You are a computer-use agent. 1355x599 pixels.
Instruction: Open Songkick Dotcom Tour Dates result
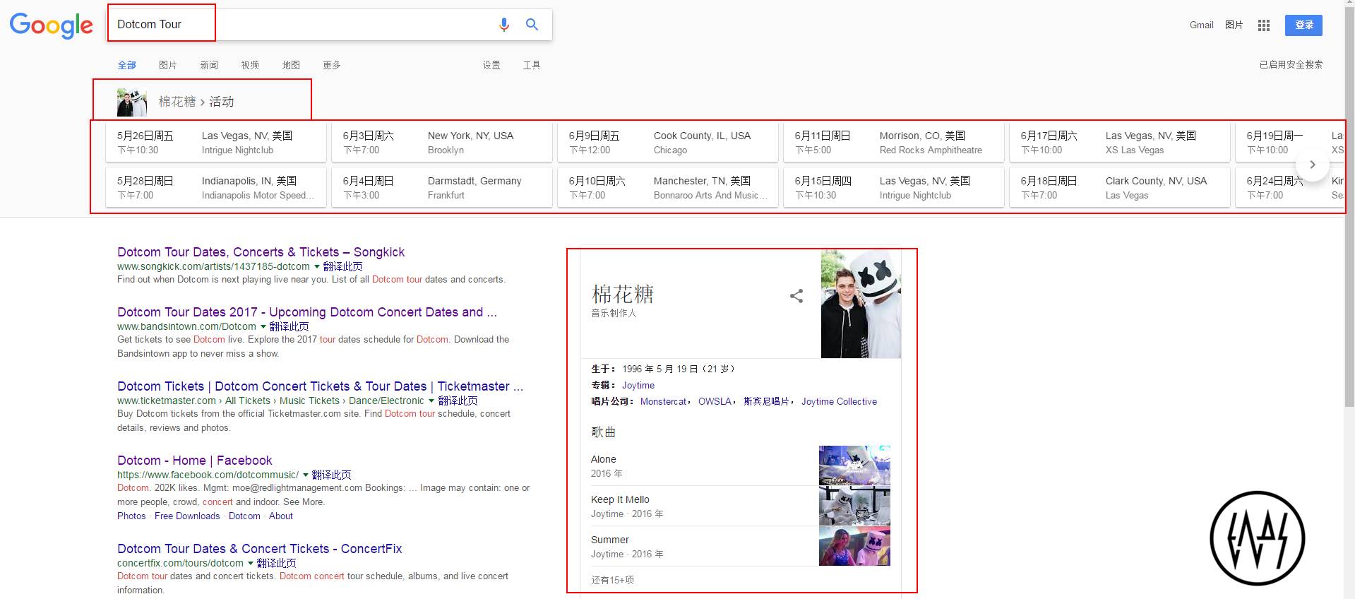pos(261,252)
